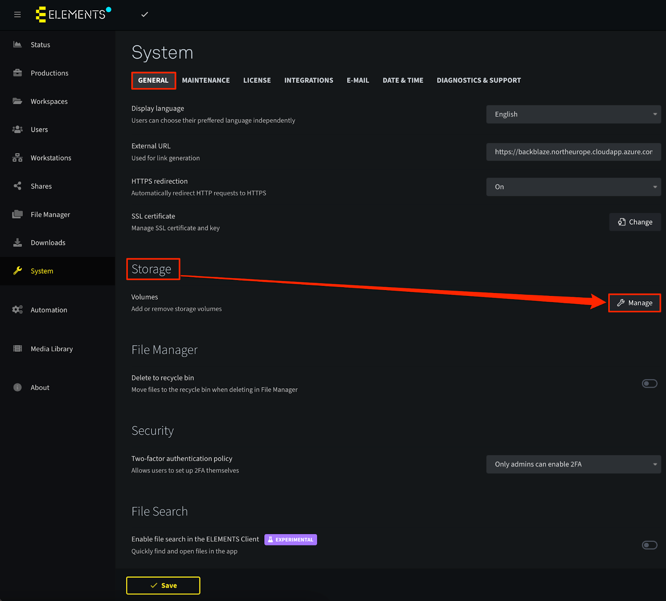Click 'Two-factor authentication policy' label
The height and width of the screenshot is (601, 666).
click(182, 458)
